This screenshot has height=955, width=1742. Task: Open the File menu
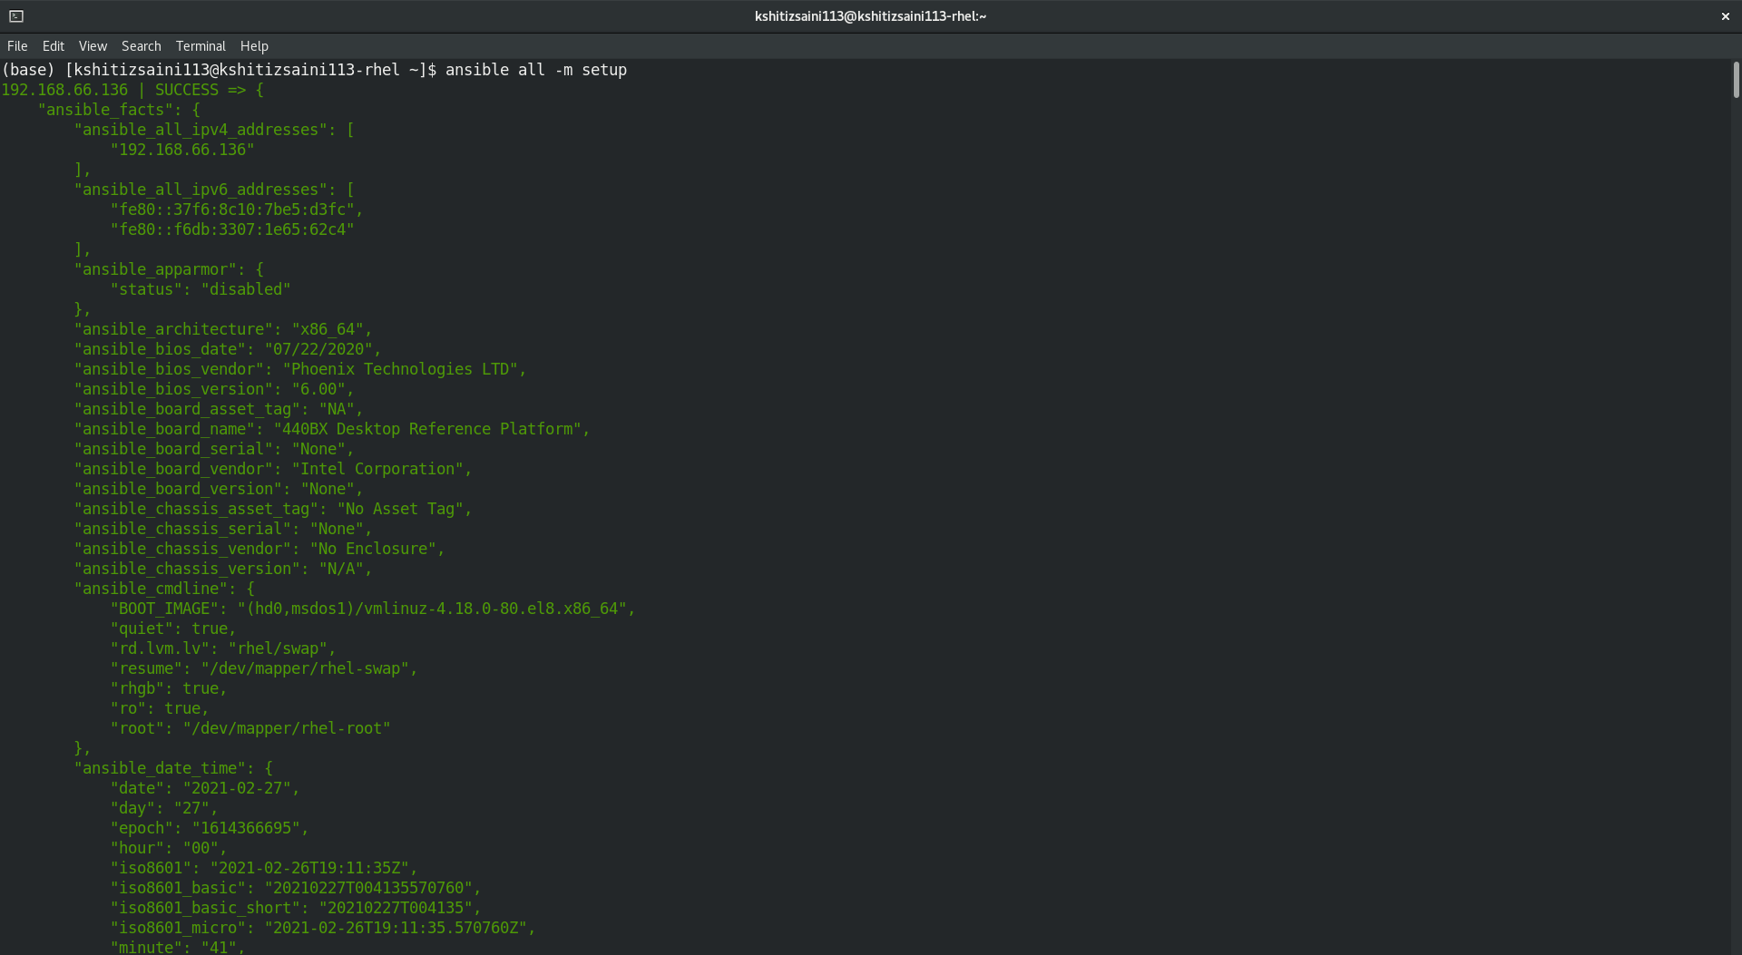17,46
